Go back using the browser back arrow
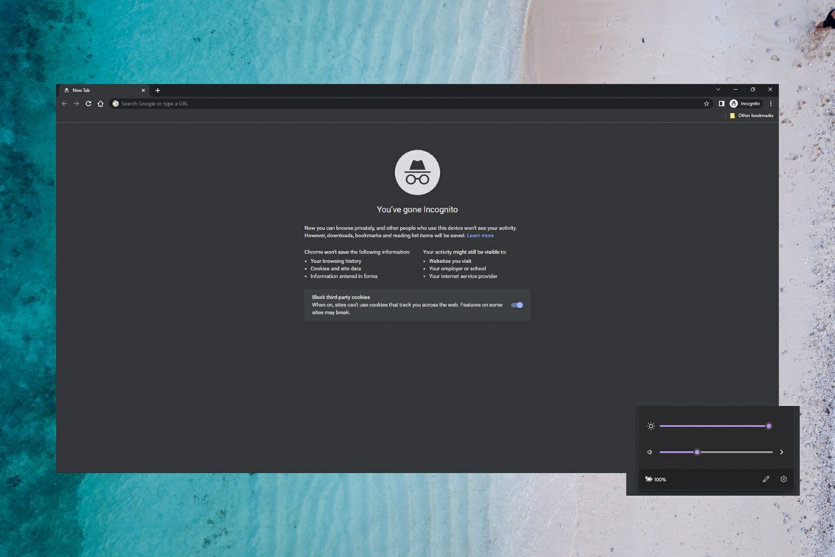 click(x=64, y=104)
